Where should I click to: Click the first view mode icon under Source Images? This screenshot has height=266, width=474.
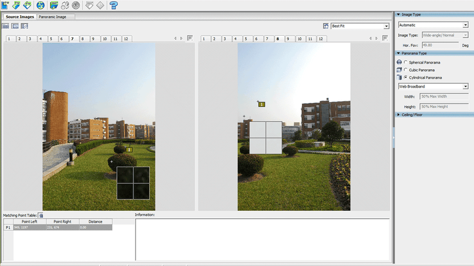(6, 26)
